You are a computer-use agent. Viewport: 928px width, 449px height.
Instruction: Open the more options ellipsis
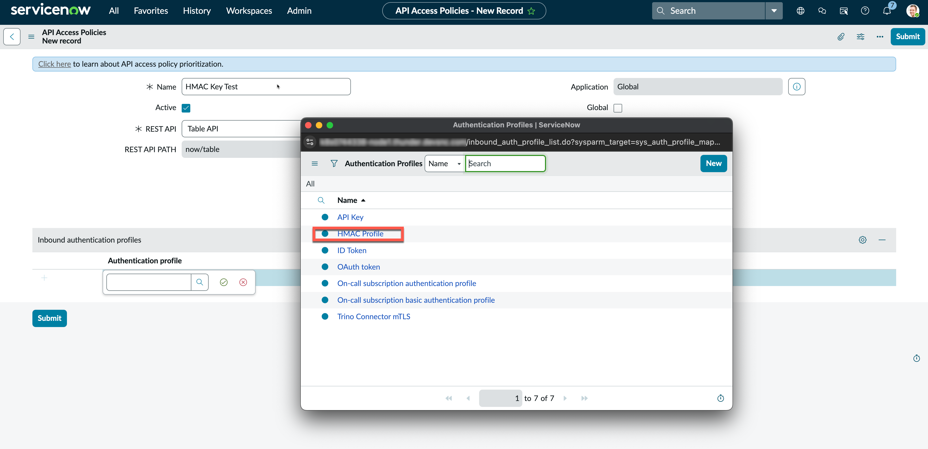click(x=880, y=37)
